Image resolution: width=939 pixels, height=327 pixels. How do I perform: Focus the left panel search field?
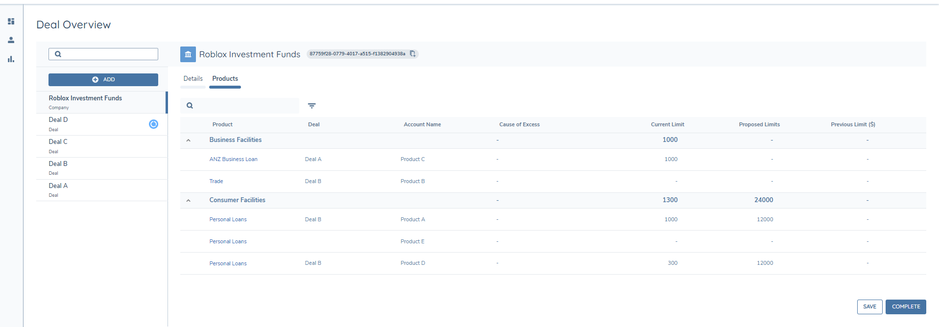109,54
